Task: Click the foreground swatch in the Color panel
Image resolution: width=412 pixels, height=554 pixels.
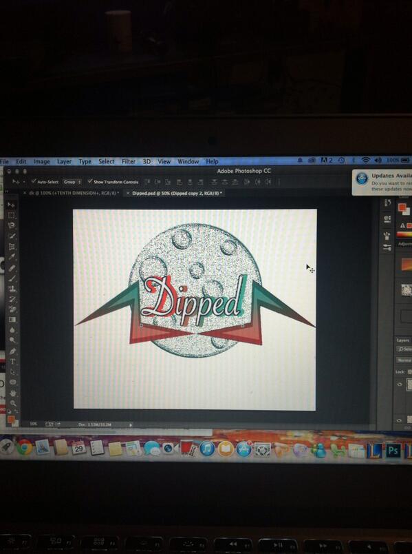Action: [402, 208]
